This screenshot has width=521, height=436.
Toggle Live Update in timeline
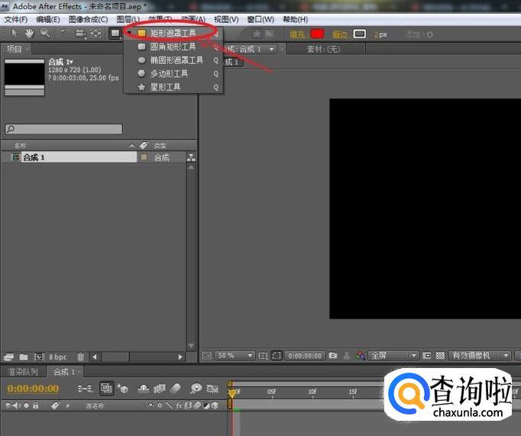tap(106, 388)
